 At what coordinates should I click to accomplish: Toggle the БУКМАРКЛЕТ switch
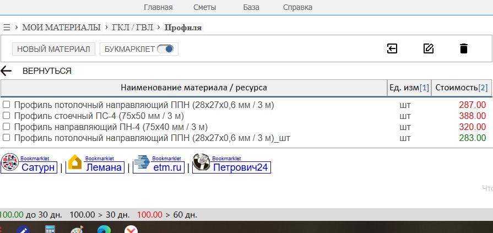click(165, 49)
